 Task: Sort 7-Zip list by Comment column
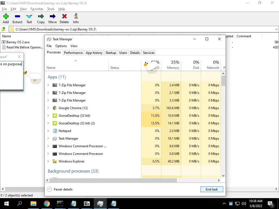tap(248, 36)
